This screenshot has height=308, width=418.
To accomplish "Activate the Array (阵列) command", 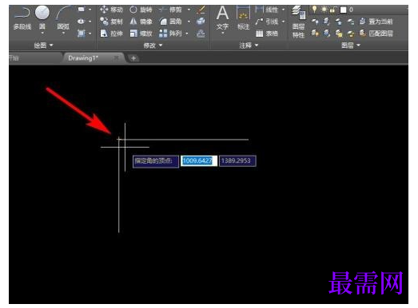I will tap(170, 34).
